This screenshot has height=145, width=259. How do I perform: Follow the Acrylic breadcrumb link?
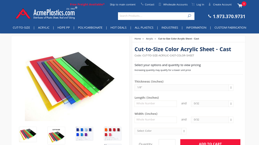click(150, 39)
